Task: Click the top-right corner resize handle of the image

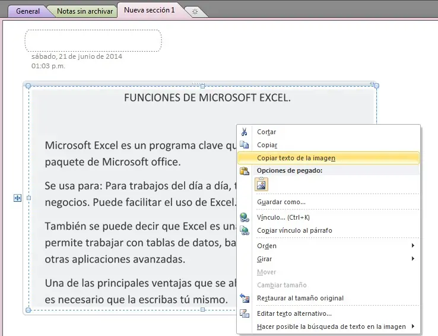Action: [376, 85]
